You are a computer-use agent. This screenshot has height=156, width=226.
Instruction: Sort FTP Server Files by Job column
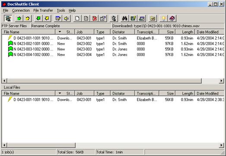[84, 32]
